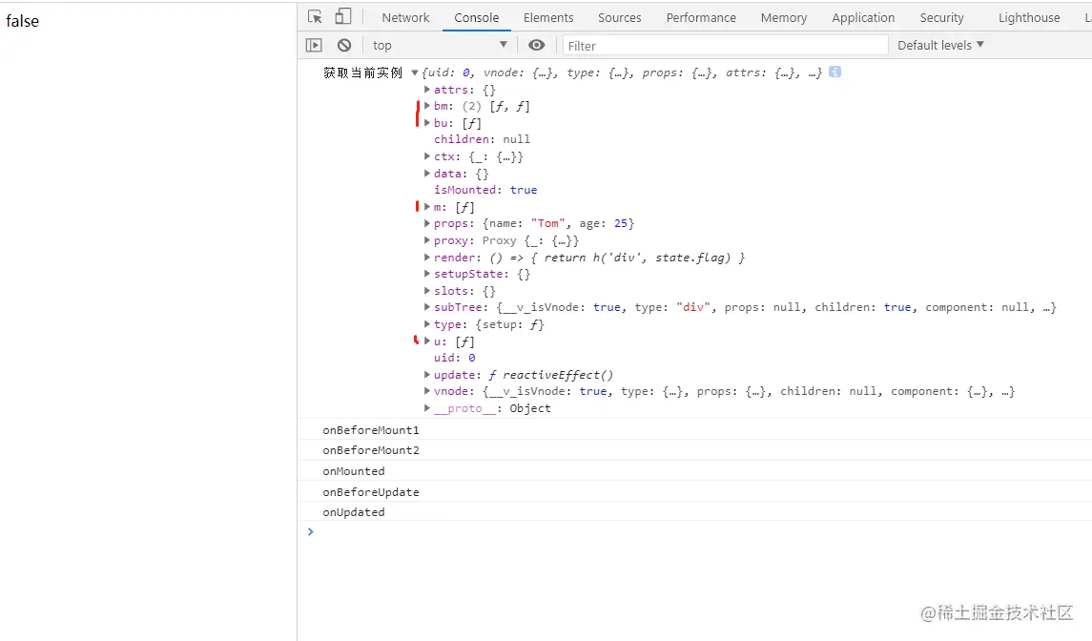
Task: Select the onMounted log line
Action: (353, 471)
